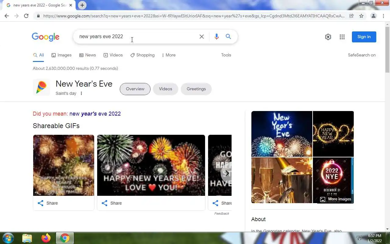Switch to News search tab

[x=87, y=55]
